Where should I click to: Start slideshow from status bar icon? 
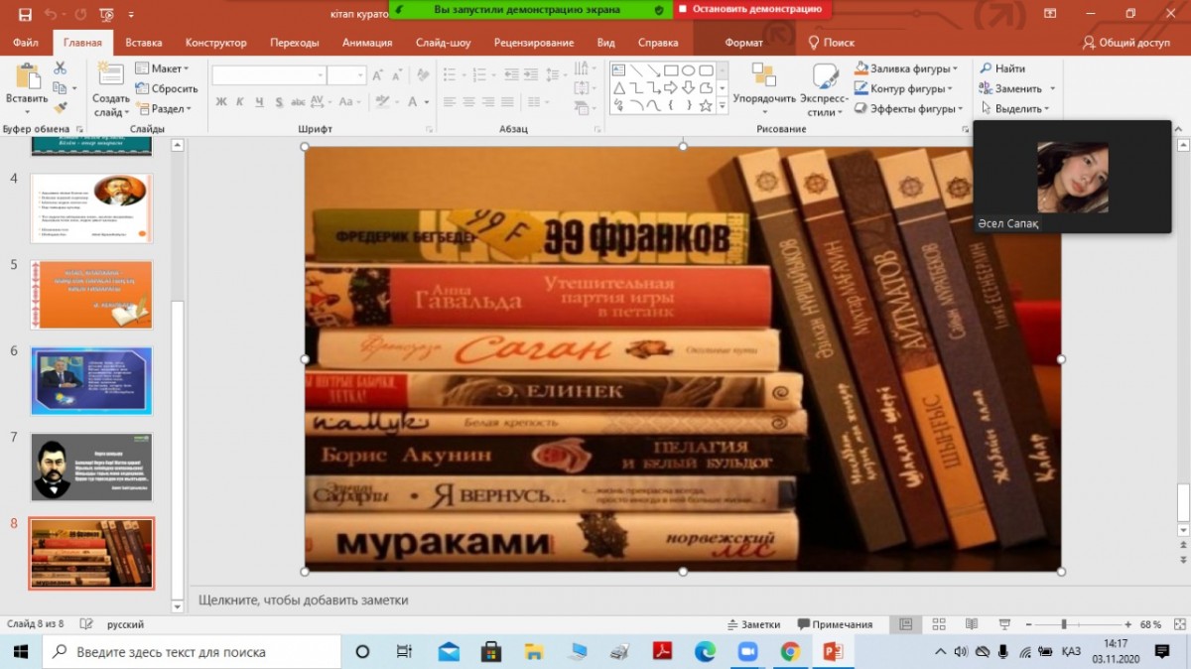click(x=1005, y=624)
